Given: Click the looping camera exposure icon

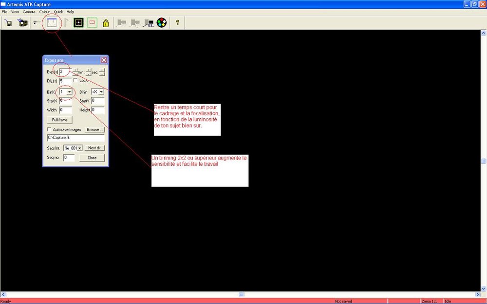Looking at the screenshot, I should (x=135, y=23).
